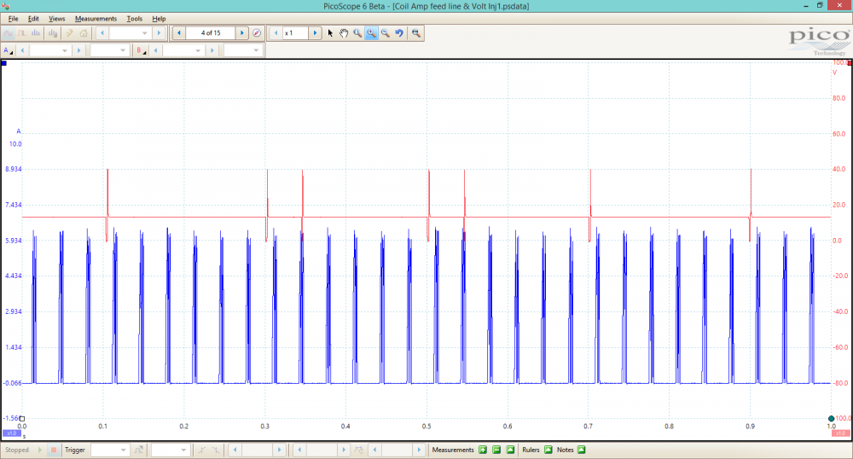
Task: Click red x1.0 Channel B axis scale button
Action: click(840, 433)
